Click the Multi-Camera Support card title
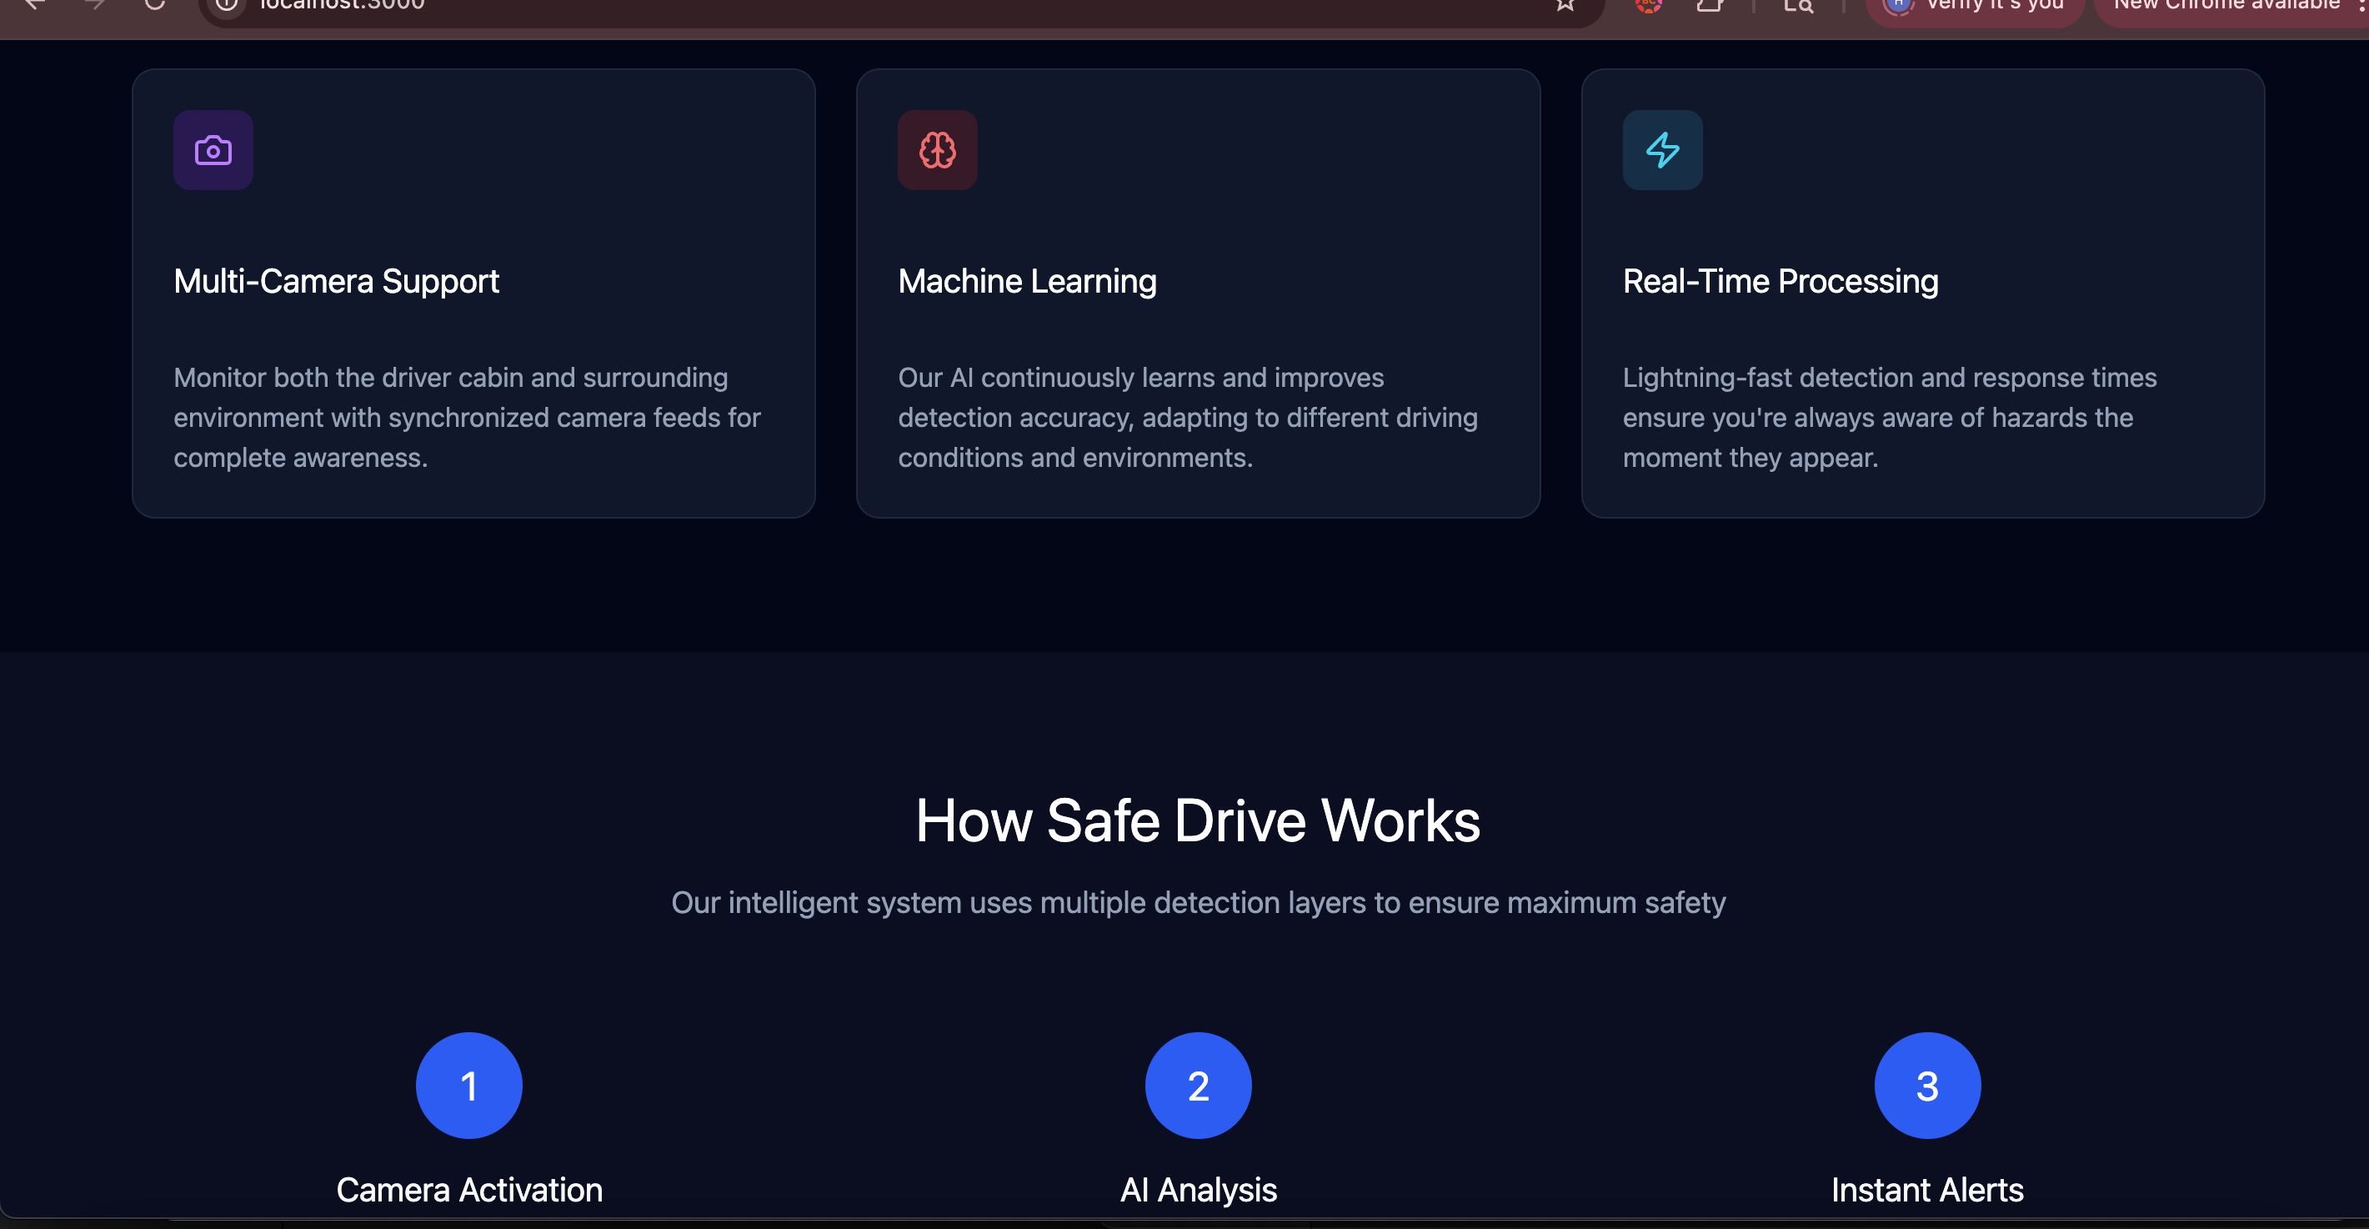This screenshot has height=1229, width=2369. [336, 282]
